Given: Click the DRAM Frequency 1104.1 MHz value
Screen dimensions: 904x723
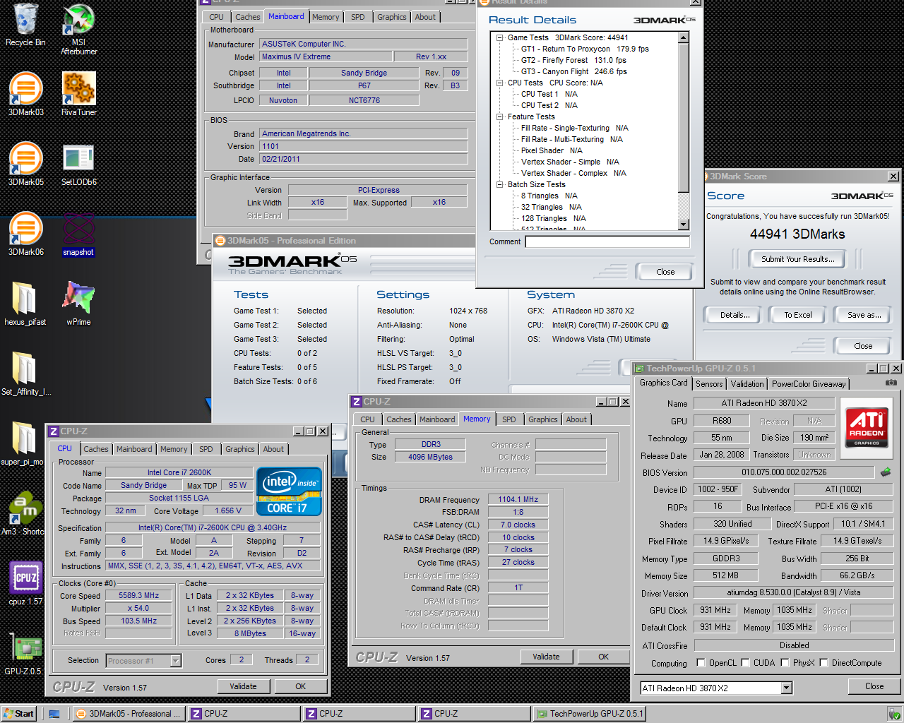Looking at the screenshot, I should tap(518, 500).
